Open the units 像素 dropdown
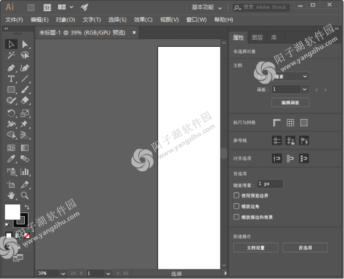This screenshot has width=344, height=279. [x=290, y=76]
